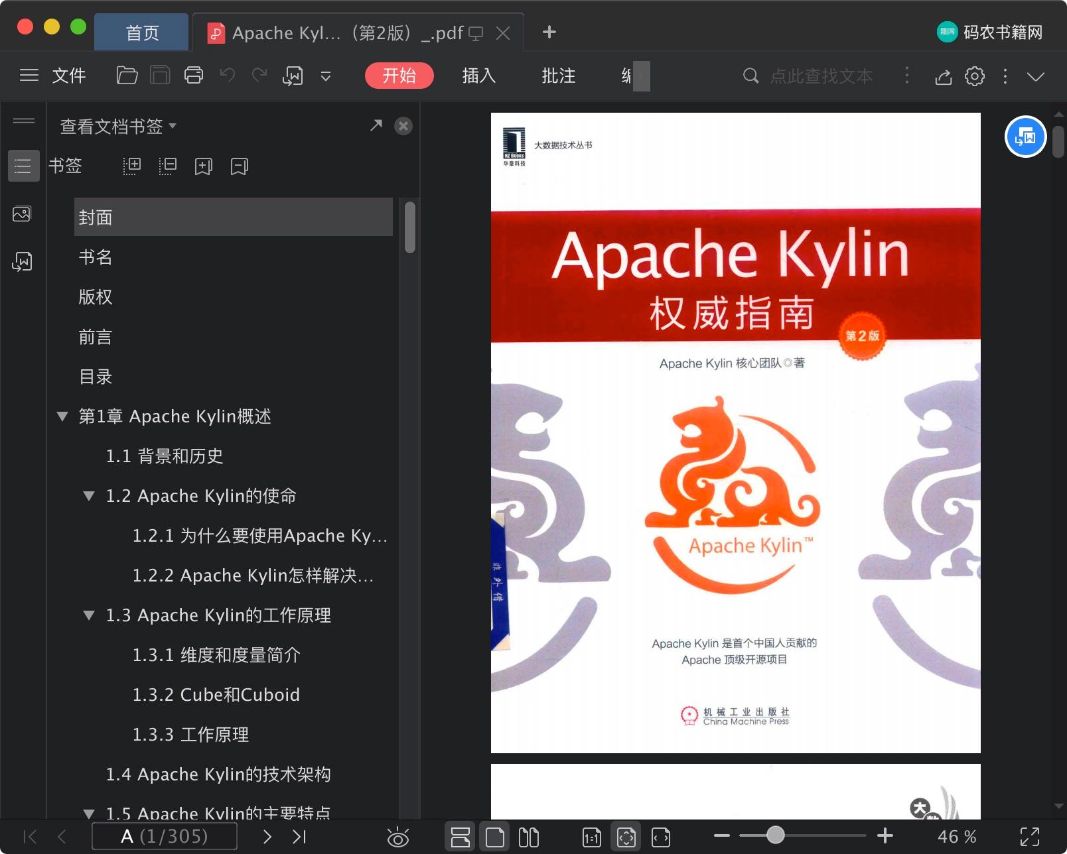The height and width of the screenshot is (854, 1067).
Task: Collapse the 1.5 Apache Kylin的主要特点 node
Action: click(89, 813)
